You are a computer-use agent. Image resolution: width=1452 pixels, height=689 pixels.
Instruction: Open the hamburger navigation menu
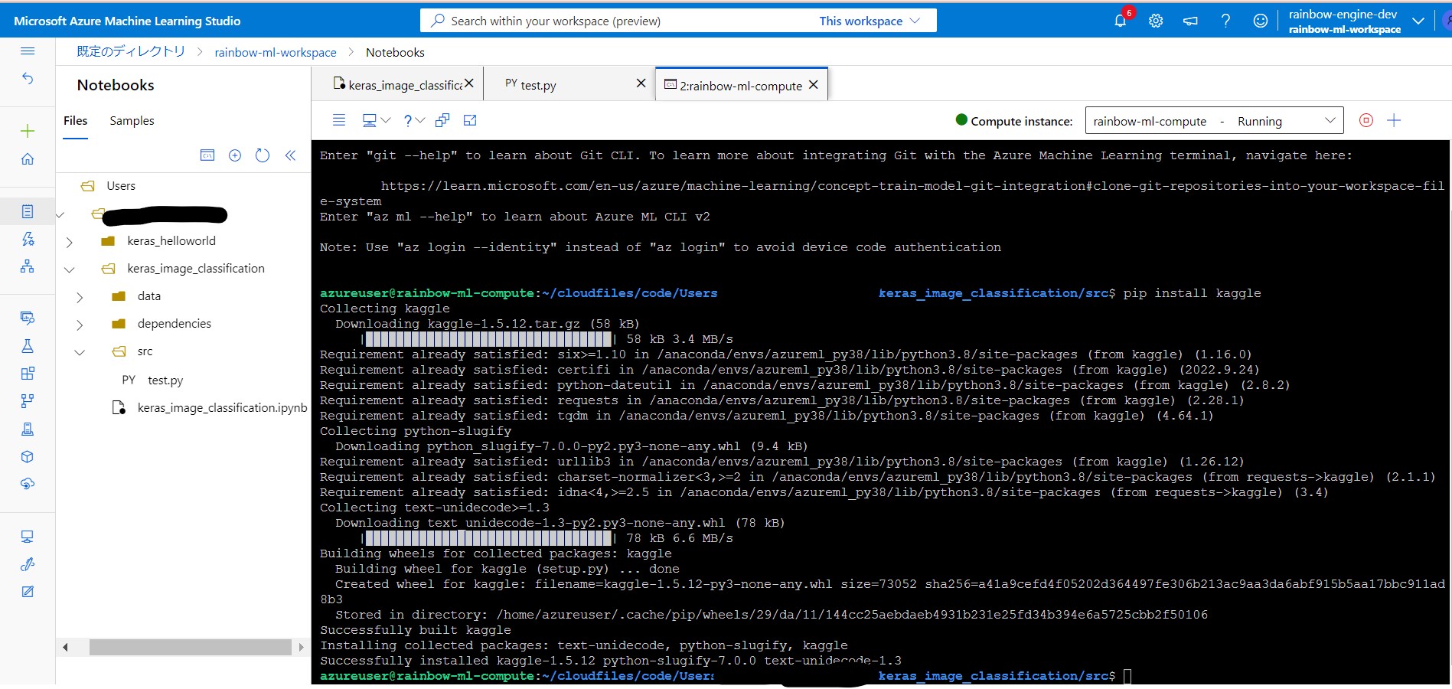click(x=28, y=51)
